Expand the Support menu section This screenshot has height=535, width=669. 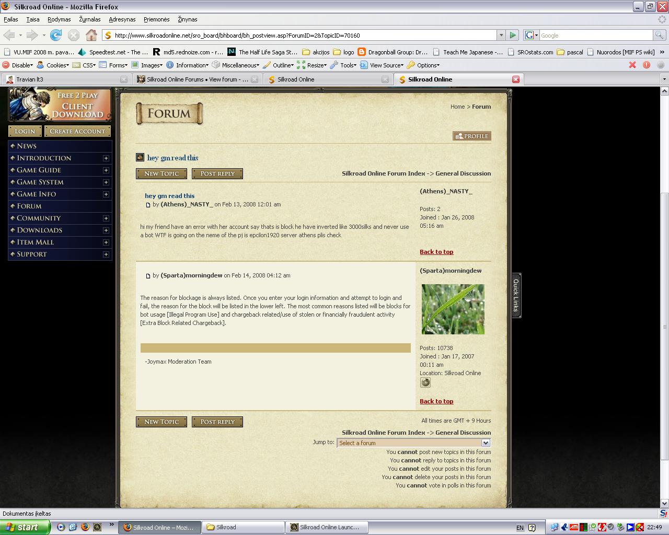tap(106, 254)
